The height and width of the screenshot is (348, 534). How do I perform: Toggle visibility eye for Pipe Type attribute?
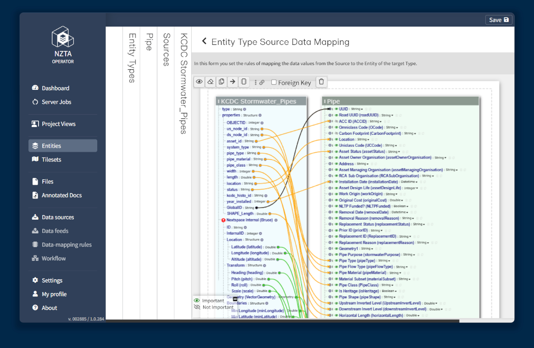click(x=336, y=261)
